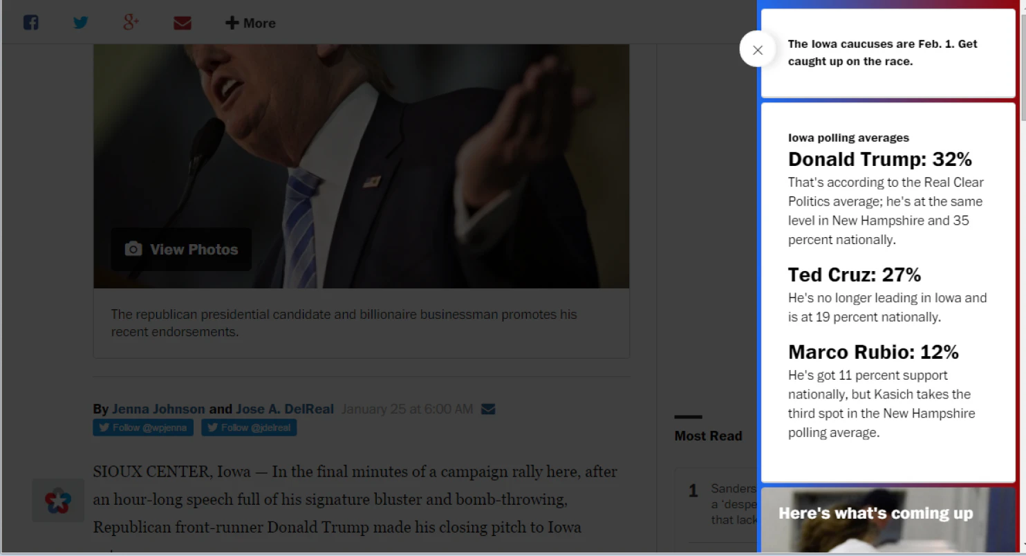Click the Donald Trump: 32% heading

[x=880, y=159]
